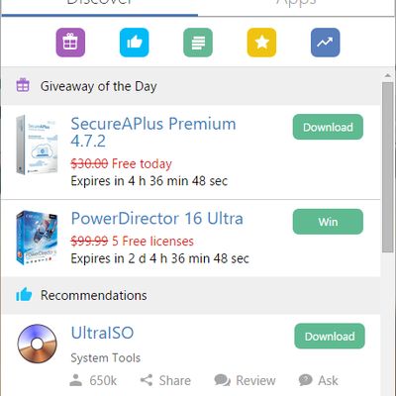Open the green news list icon
This screenshot has height=396, width=396.
(x=198, y=43)
